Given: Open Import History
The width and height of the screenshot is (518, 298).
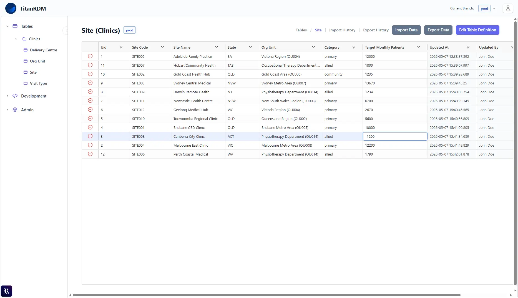Looking at the screenshot, I should point(342,30).
